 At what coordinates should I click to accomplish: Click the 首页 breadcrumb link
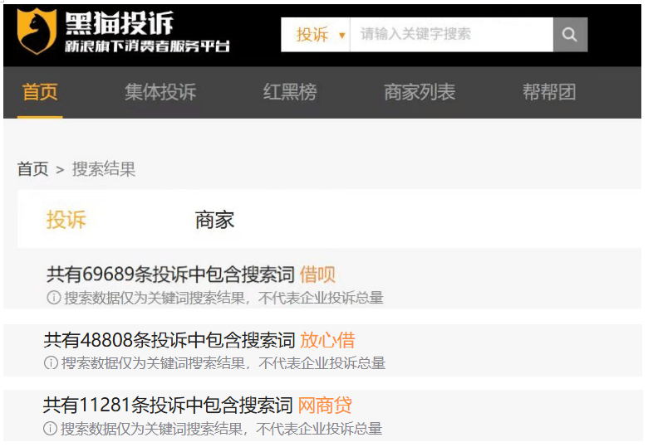click(x=33, y=169)
